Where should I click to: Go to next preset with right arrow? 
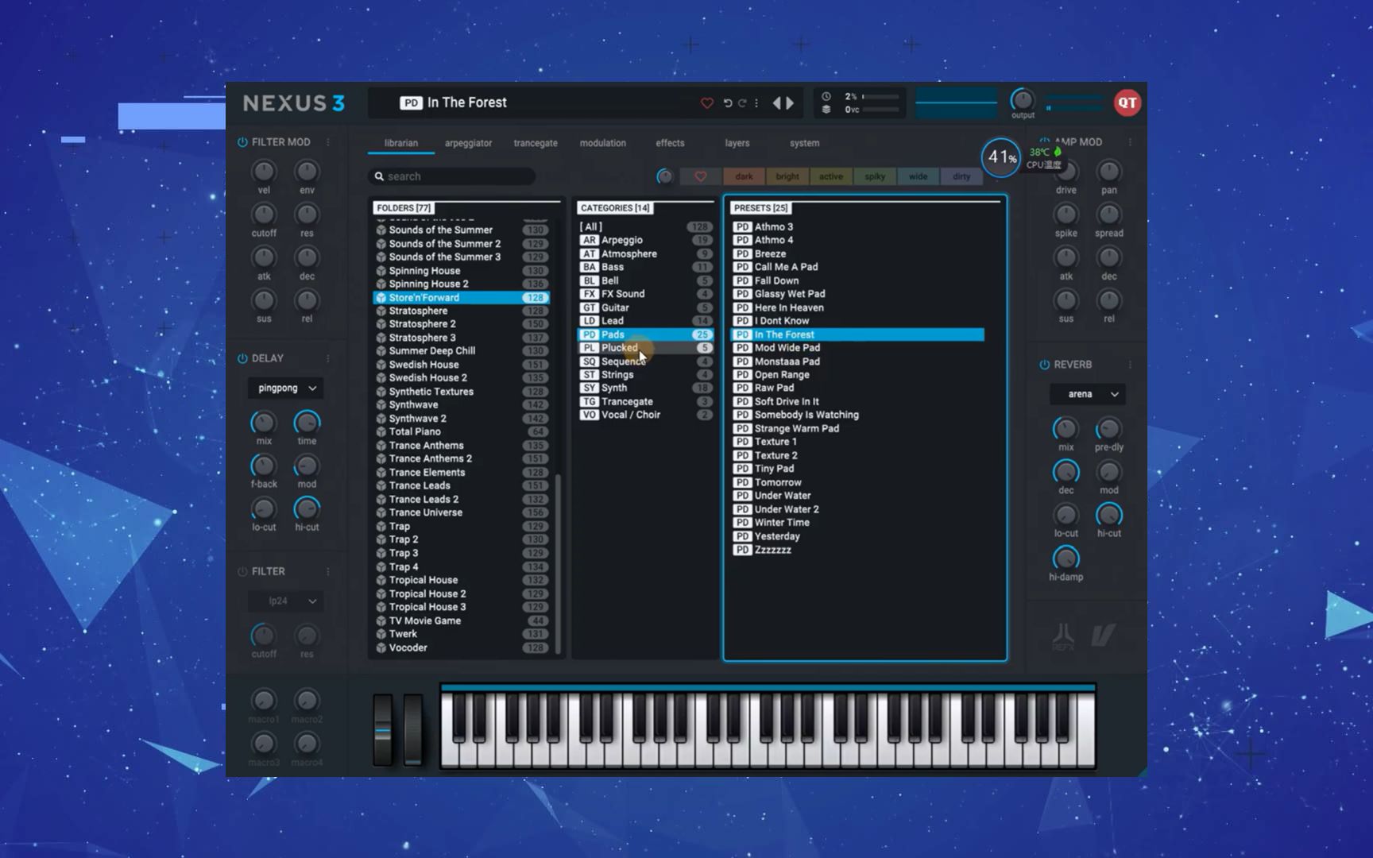pos(790,103)
